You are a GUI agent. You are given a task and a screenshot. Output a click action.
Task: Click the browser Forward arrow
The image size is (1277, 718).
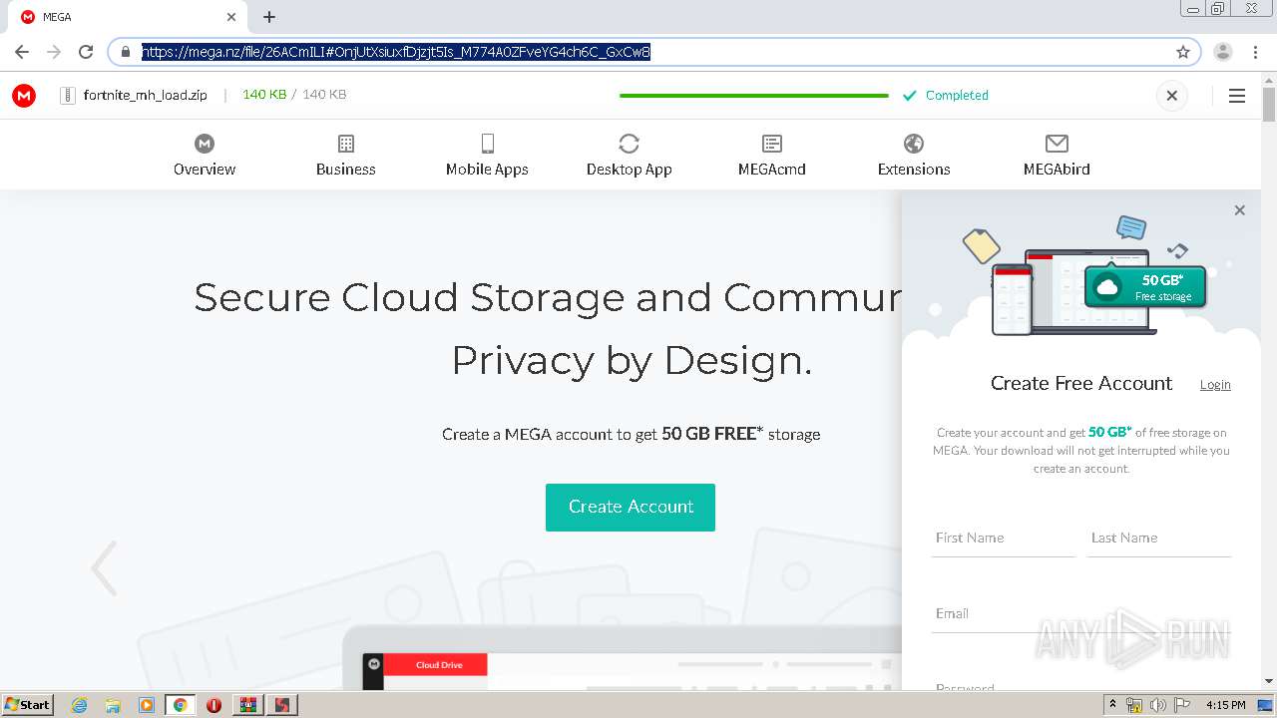54,52
